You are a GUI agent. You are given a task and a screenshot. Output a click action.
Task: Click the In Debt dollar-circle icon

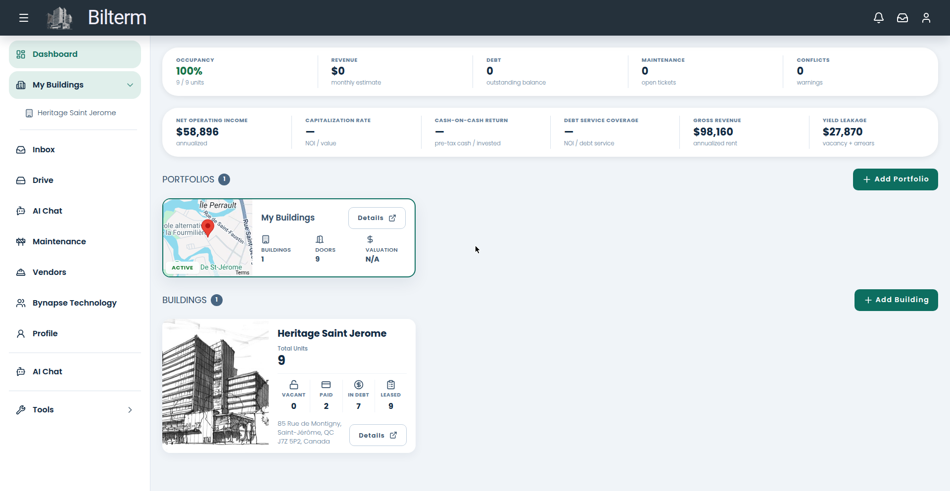click(x=359, y=385)
